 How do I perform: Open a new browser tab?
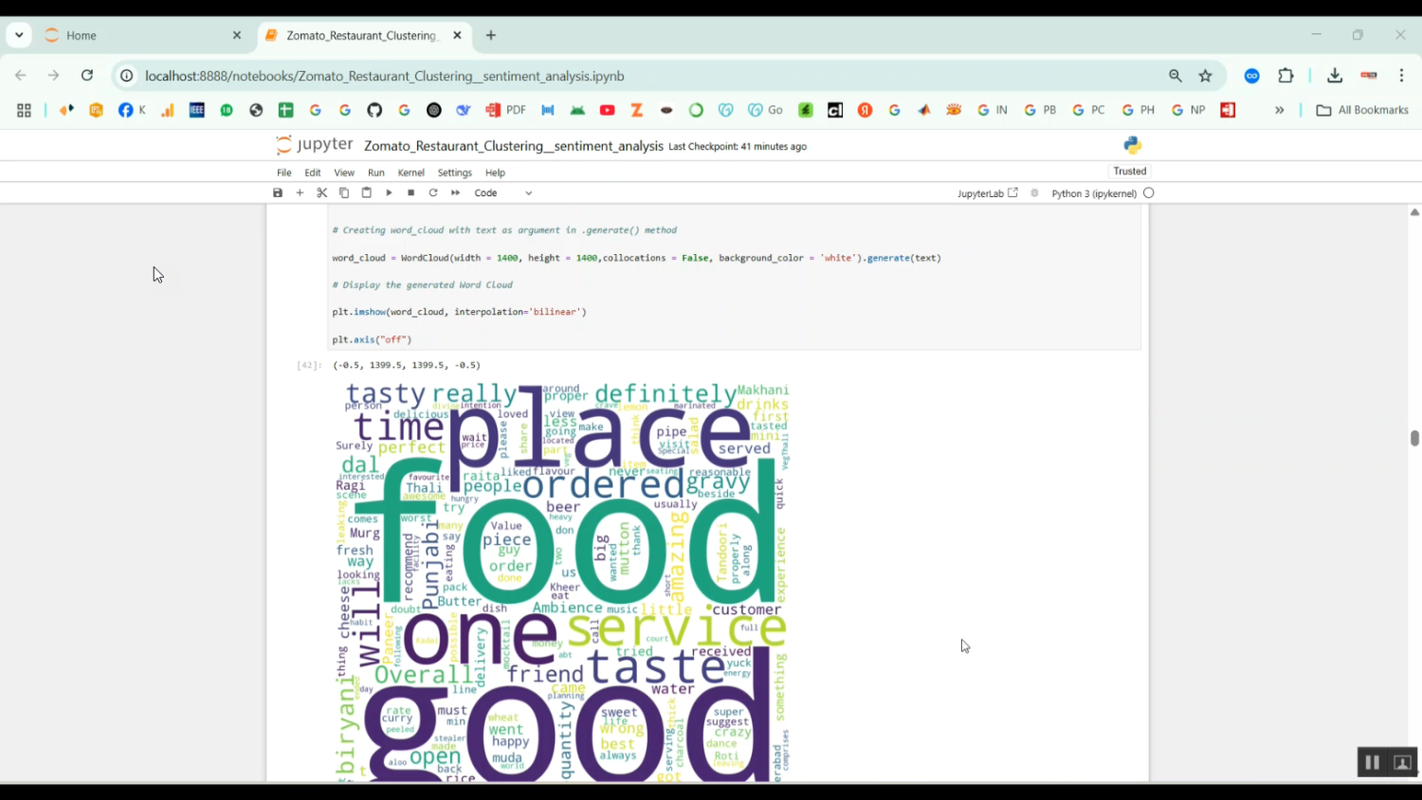(x=491, y=35)
